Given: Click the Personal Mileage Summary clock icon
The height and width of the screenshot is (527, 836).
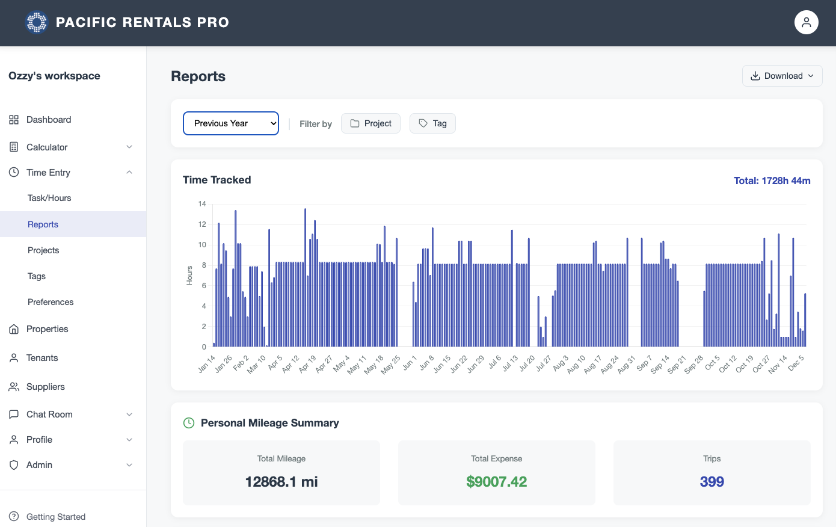Looking at the screenshot, I should [x=189, y=423].
